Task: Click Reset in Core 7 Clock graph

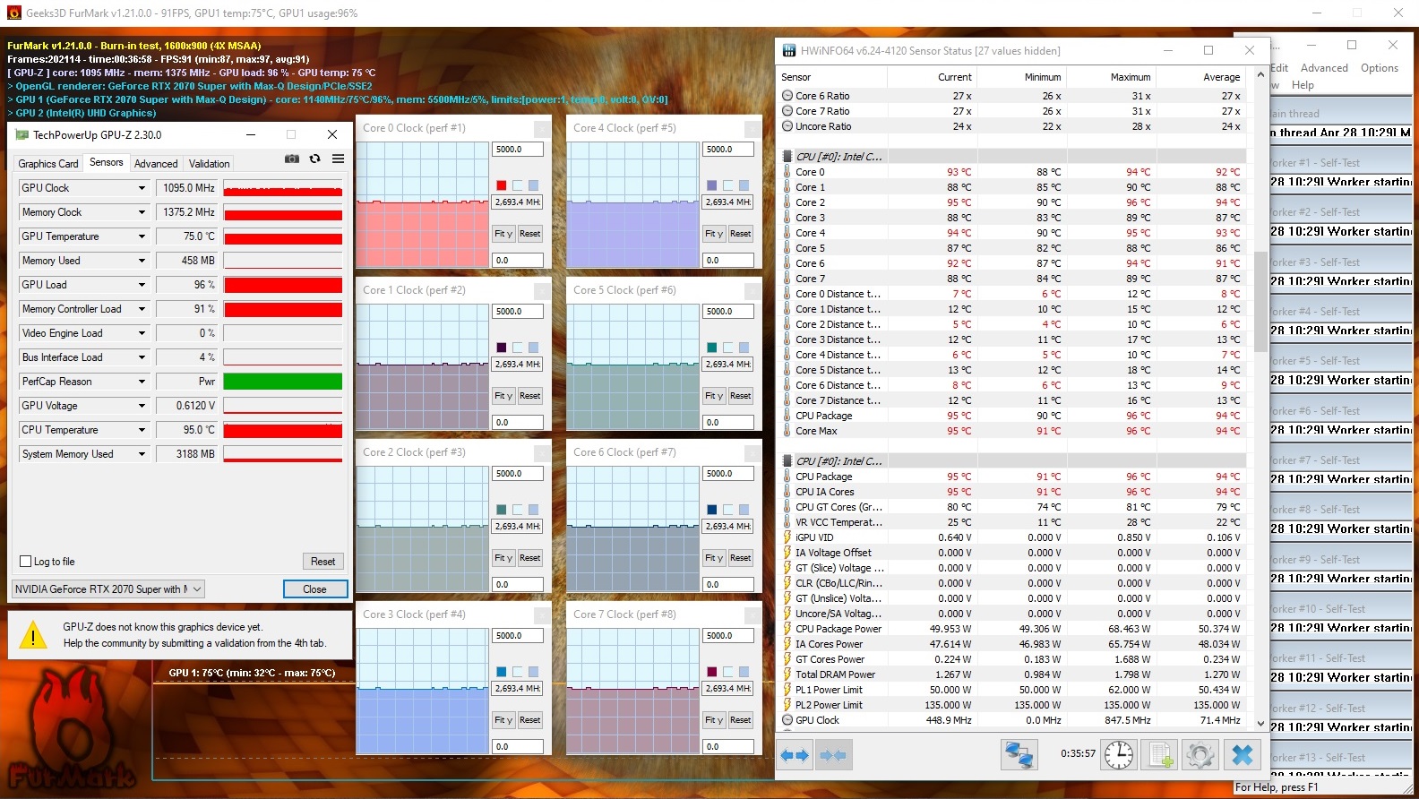Action: (741, 720)
